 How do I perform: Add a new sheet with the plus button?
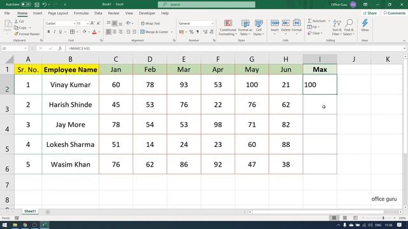pyautogui.click(x=48, y=212)
